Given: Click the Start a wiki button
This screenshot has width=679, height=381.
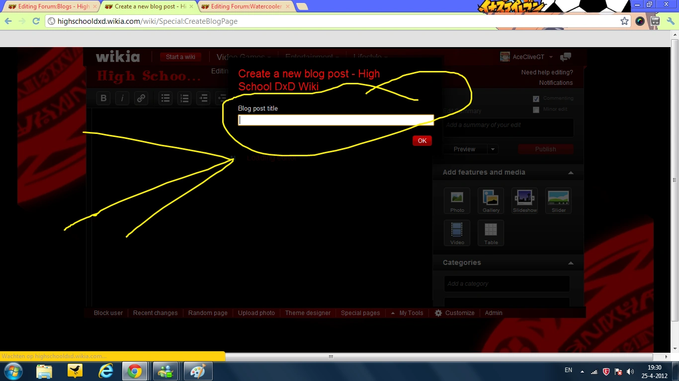Looking at the screenshot, I should click(x=180, y=57).
